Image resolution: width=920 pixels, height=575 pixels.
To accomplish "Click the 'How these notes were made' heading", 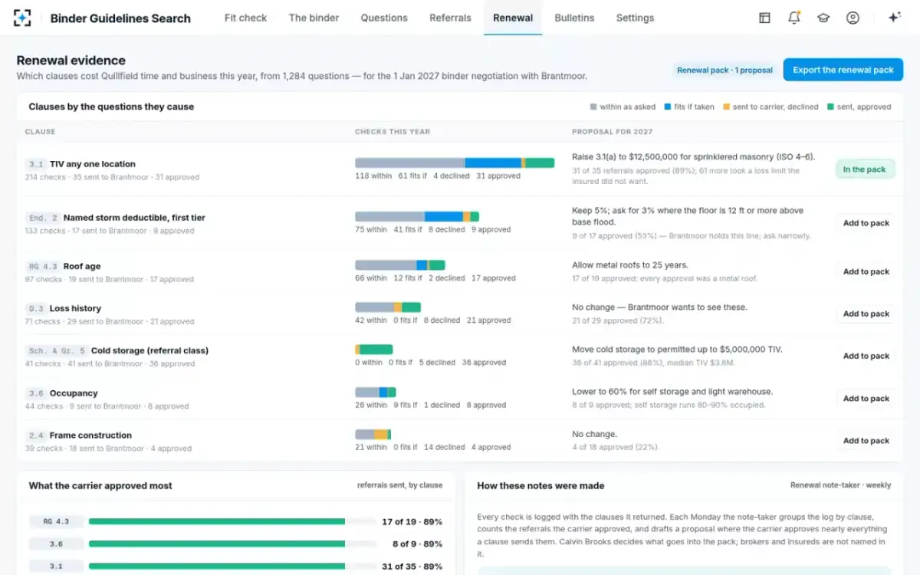I will (540, 485).
